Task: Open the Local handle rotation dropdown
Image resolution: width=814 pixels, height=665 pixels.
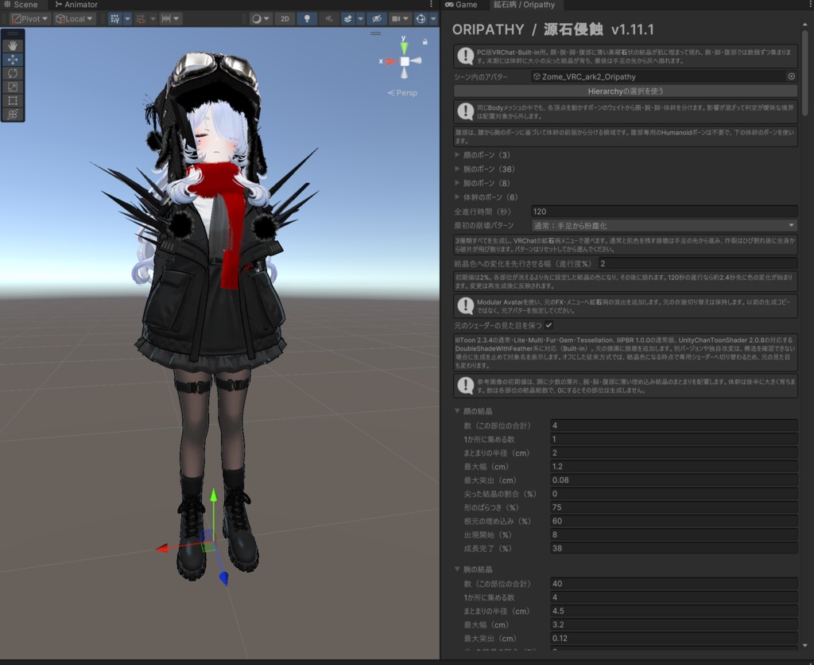Action: (74, 19)
